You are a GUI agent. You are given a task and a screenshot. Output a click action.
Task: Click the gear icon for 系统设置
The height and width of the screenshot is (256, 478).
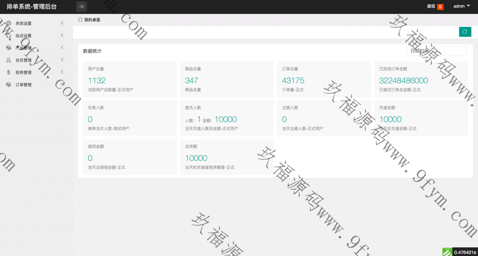click(x=8, y=23)
